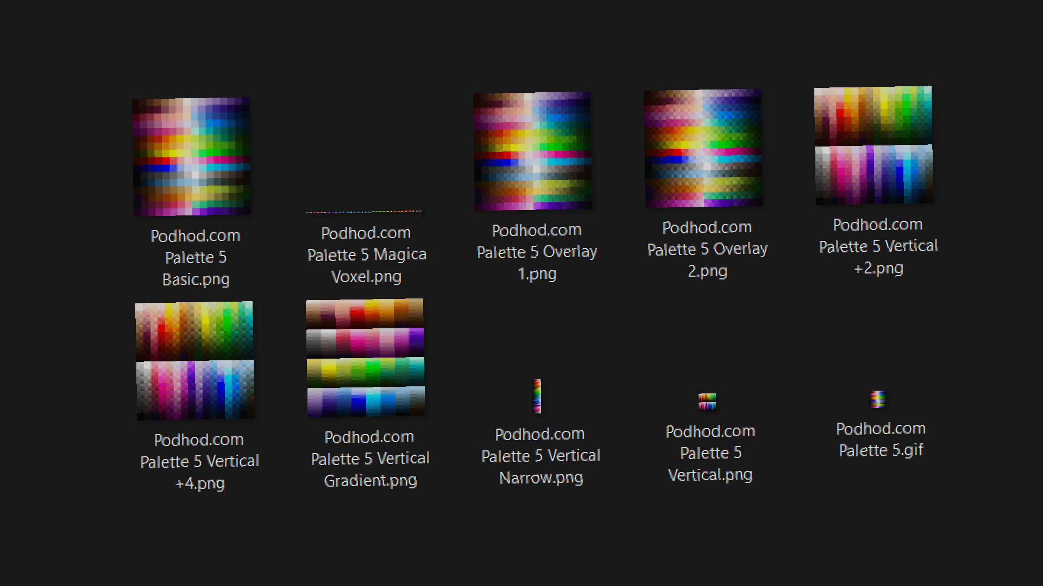Click the filename label Palette 5 Vertical +4.png
The height and width of the screenshot is (586, 1043).
199,462
